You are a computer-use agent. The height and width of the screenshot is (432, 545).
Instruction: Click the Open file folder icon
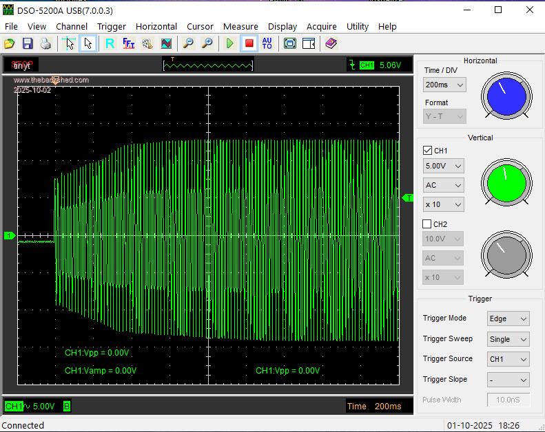(10, 43)
